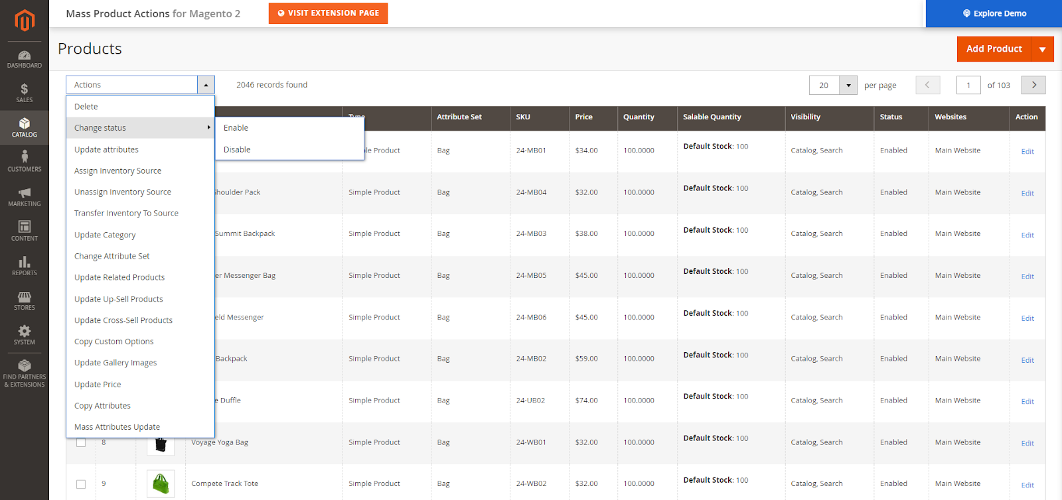The image size is (1062, 500).
Task: Sort by the Websites column header
Action: click(x=969, y=117)
